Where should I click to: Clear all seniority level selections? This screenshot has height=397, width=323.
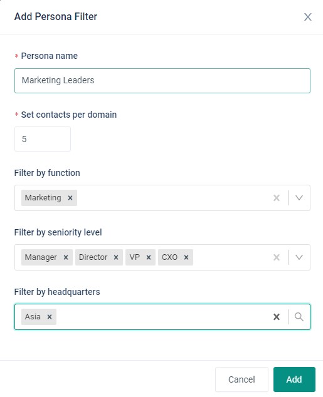277,257
